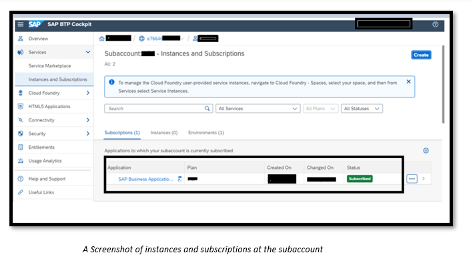
Task: Open row details arrow for subscription
Action: (x=424, y=179)
